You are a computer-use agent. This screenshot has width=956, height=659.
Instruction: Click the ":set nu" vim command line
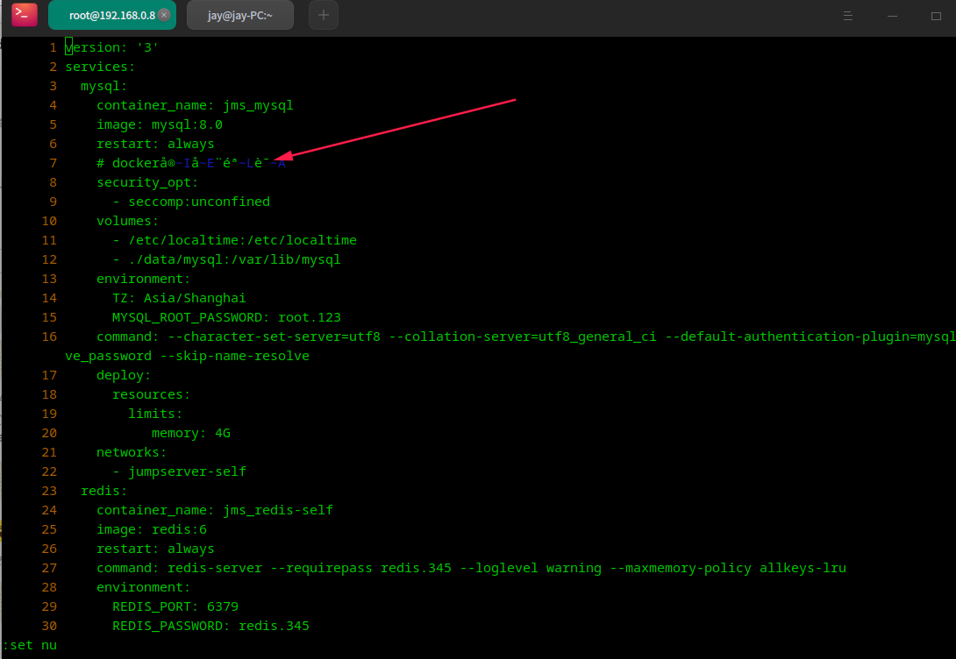(29, 645)
